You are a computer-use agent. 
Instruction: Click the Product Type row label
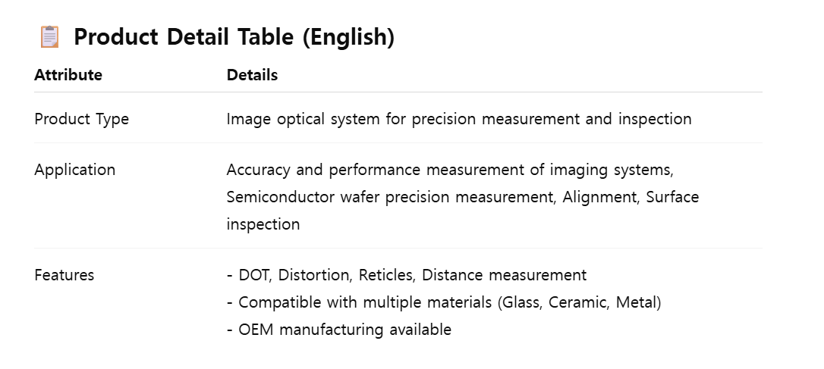coord(81,119)
